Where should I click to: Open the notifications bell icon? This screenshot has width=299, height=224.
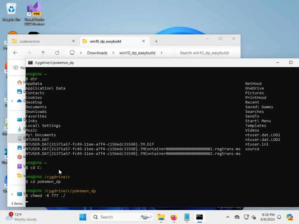279,217
